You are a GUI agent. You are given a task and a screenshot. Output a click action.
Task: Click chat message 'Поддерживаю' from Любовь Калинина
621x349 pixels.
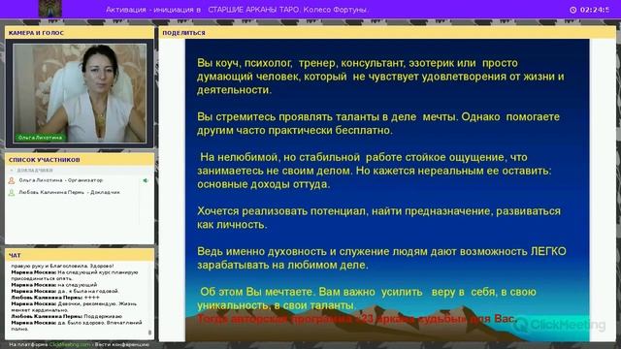[67, 316]
